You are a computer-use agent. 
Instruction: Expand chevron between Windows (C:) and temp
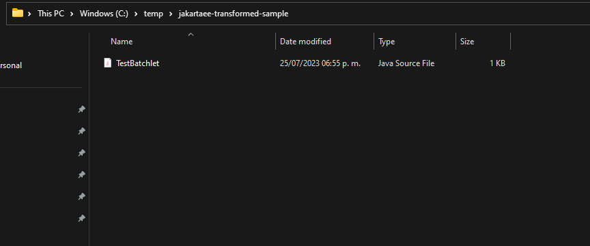point(136,14)
